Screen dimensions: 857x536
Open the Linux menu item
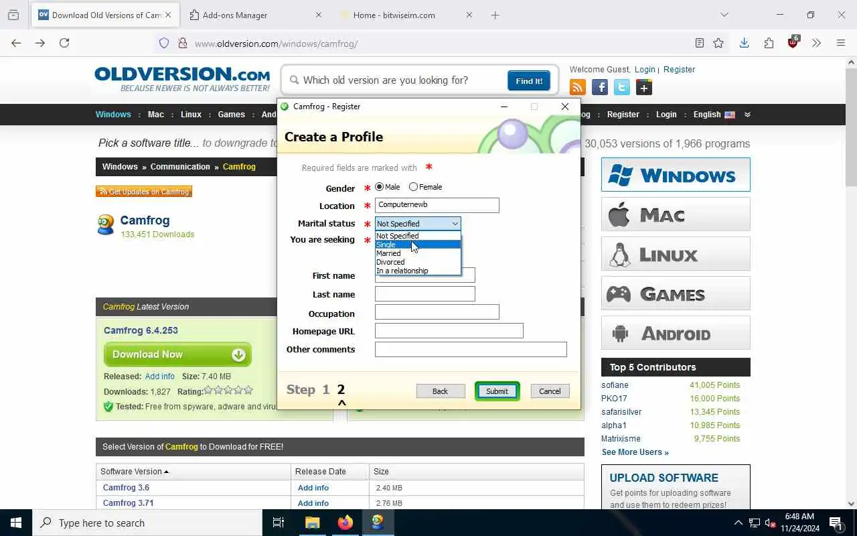point(191,114)
